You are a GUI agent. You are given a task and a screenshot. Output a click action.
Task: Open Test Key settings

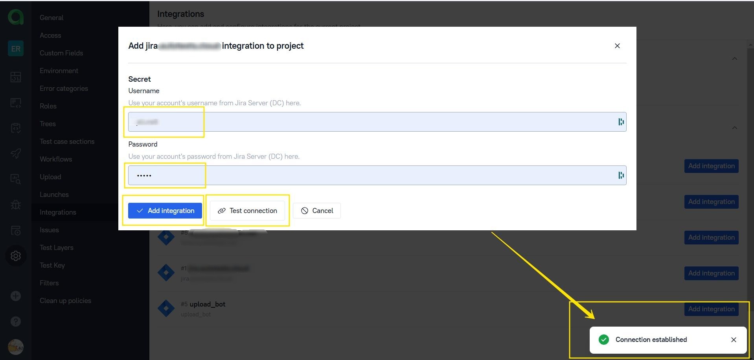coord(52,265)
